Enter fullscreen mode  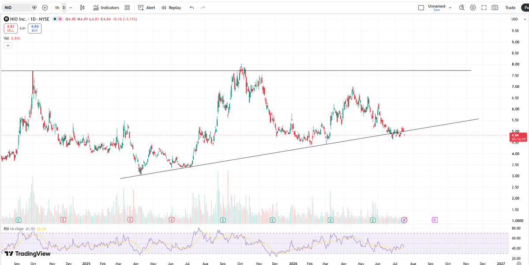[484, 8]
